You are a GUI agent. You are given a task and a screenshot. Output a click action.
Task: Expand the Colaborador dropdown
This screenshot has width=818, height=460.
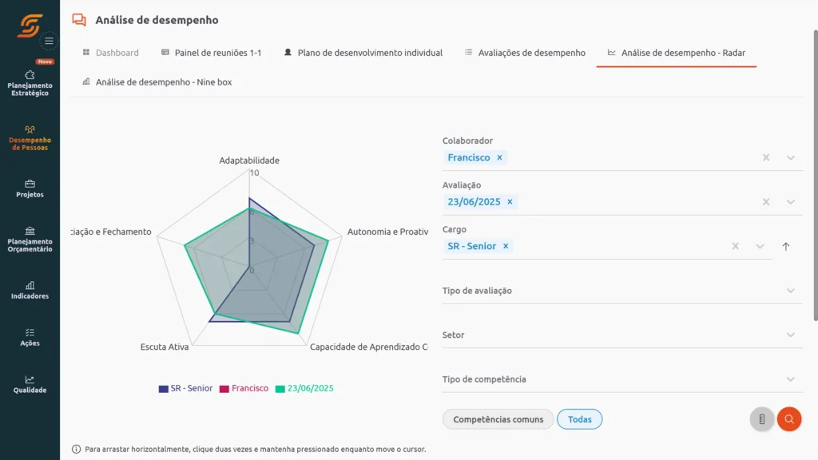tap(790, 157)
